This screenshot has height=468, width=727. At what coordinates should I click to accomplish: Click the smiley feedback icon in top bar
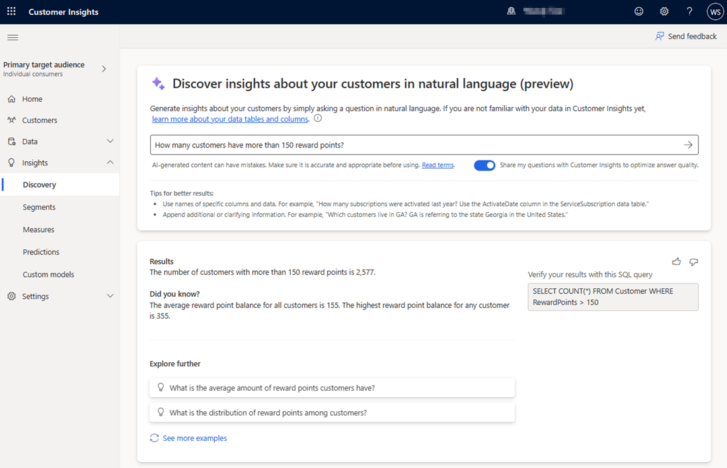coord(638,11)
